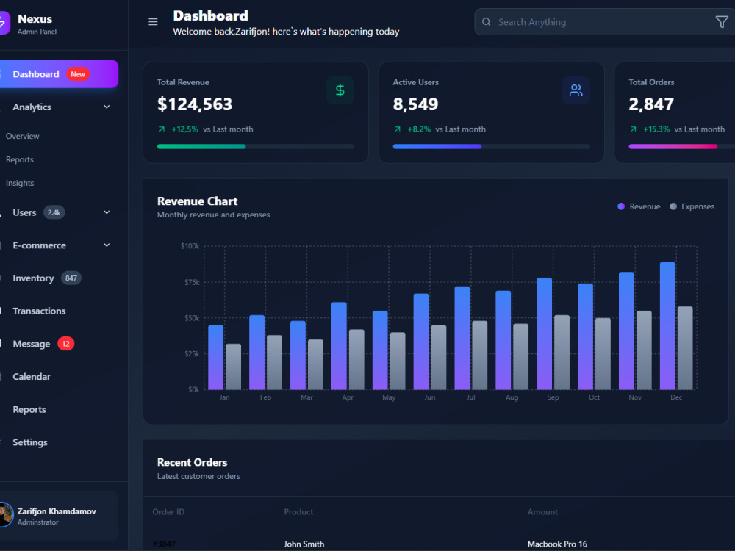Click the red New badge on Dashboard

[x=78, y=74]
